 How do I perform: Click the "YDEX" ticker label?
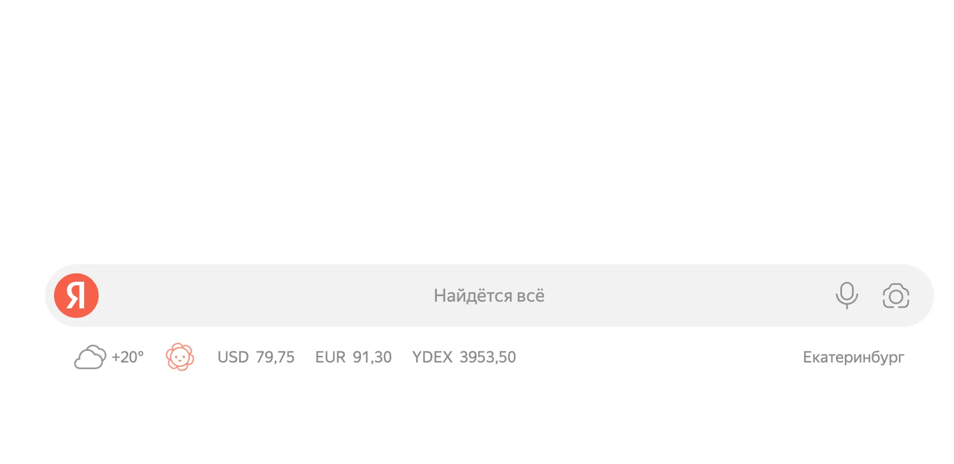point(432,357)
